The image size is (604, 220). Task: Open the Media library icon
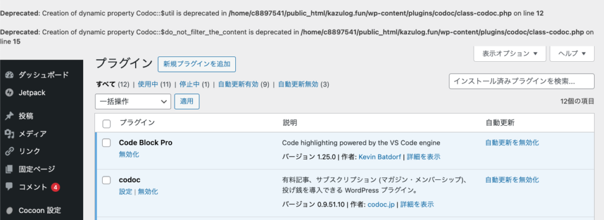click(9, 134)
